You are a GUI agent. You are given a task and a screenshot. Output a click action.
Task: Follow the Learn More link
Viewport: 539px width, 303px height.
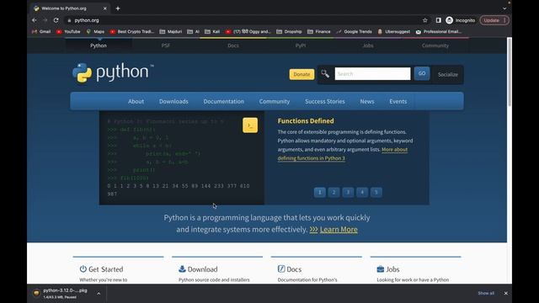339,230
